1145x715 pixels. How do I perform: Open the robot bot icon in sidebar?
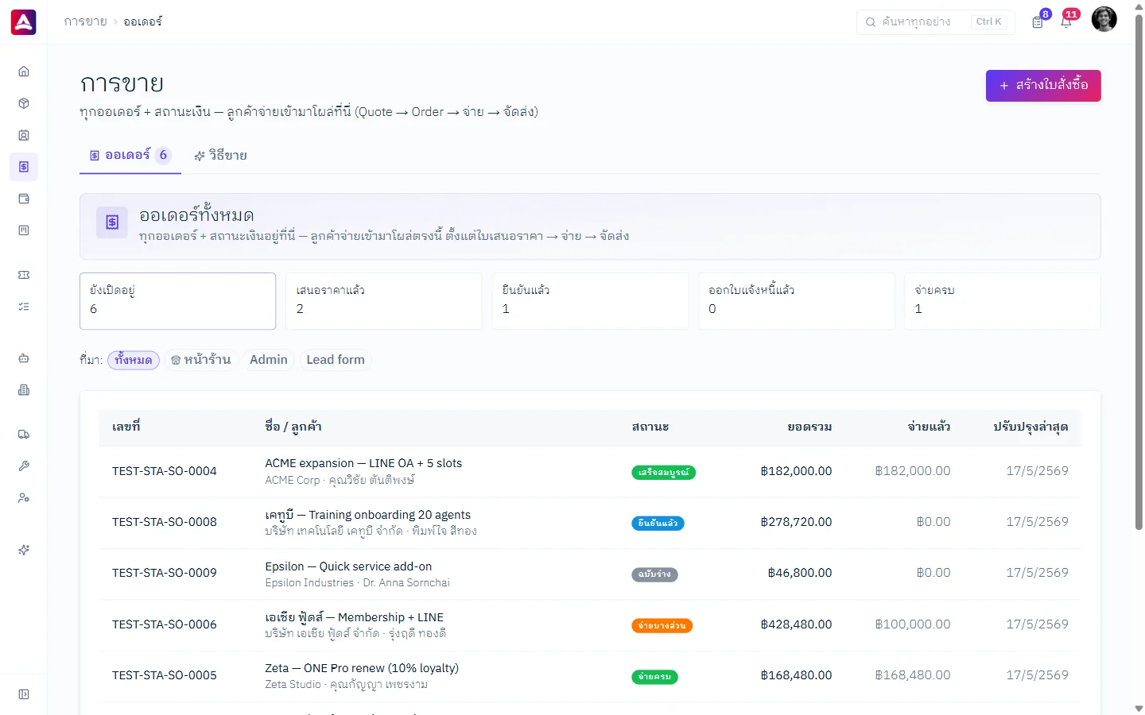(x=24, y=358)
